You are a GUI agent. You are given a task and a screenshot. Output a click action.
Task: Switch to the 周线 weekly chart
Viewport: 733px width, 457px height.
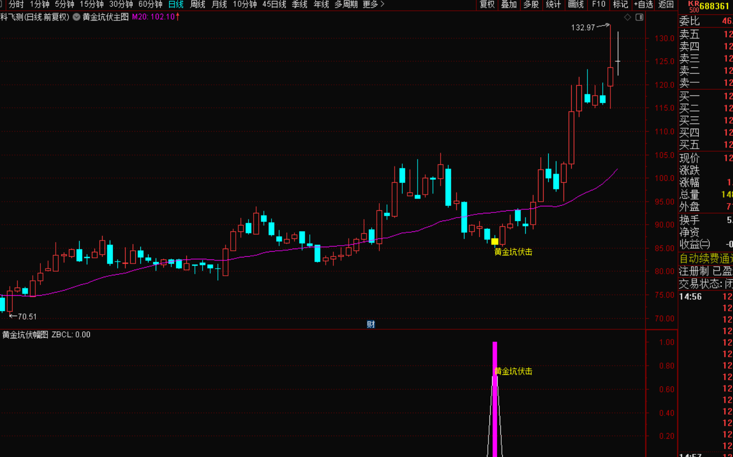click(198, 5)
